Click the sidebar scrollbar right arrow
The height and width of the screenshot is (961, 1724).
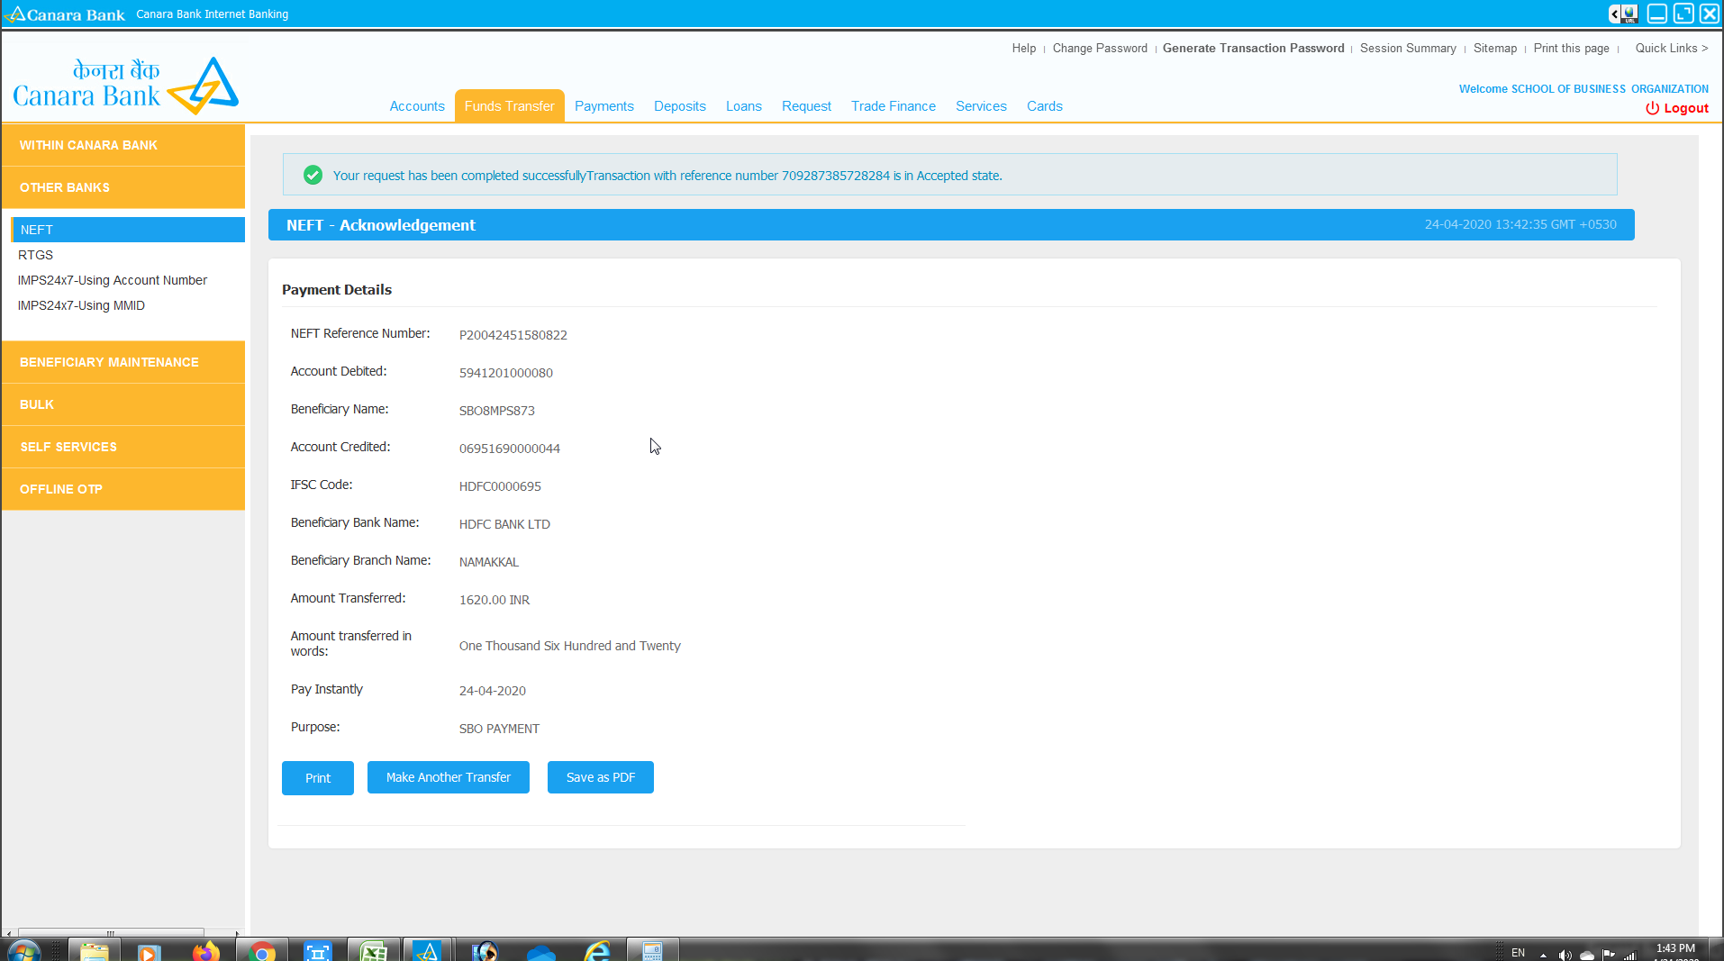pos(237,933)
